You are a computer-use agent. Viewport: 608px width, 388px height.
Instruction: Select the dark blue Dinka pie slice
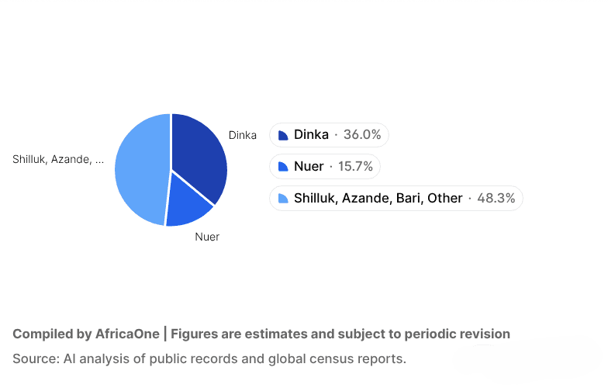point(199,155)
